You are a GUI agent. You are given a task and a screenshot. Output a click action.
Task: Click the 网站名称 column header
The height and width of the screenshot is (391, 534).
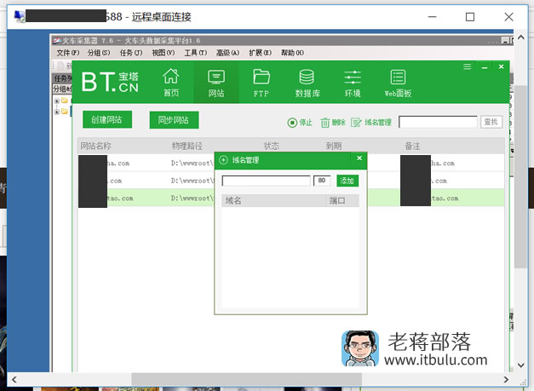coord(96,147)
